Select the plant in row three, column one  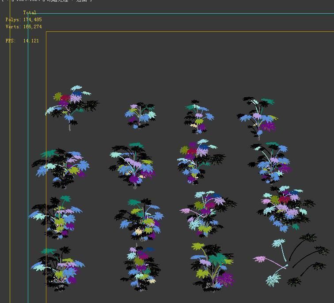[55, 217]
